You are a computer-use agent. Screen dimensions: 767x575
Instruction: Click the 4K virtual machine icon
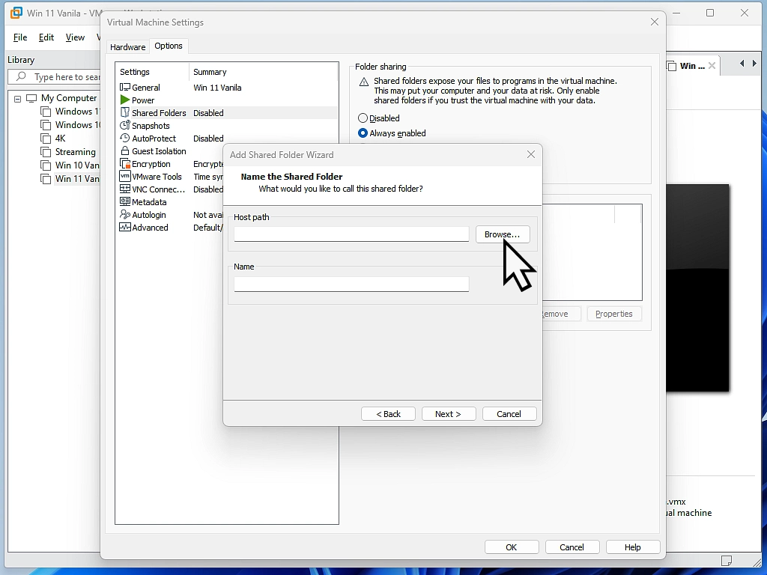click(46, 139)
